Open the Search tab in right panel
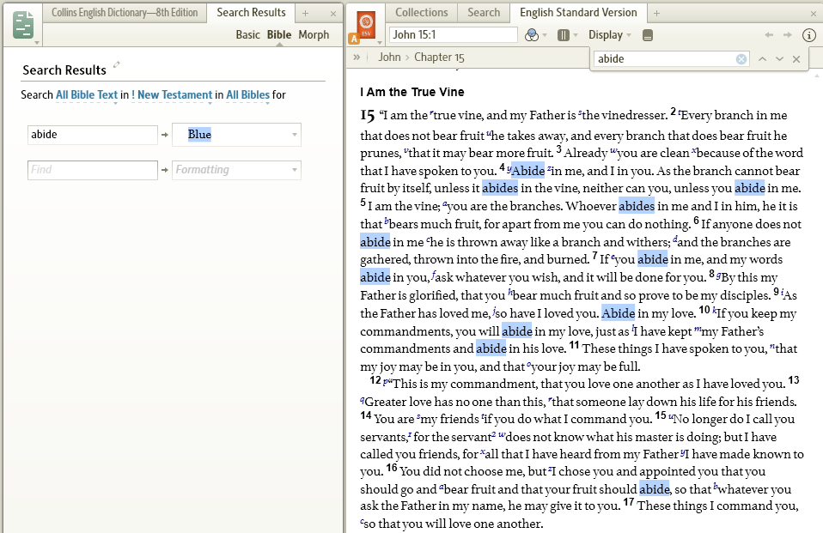 pos(484,13)
